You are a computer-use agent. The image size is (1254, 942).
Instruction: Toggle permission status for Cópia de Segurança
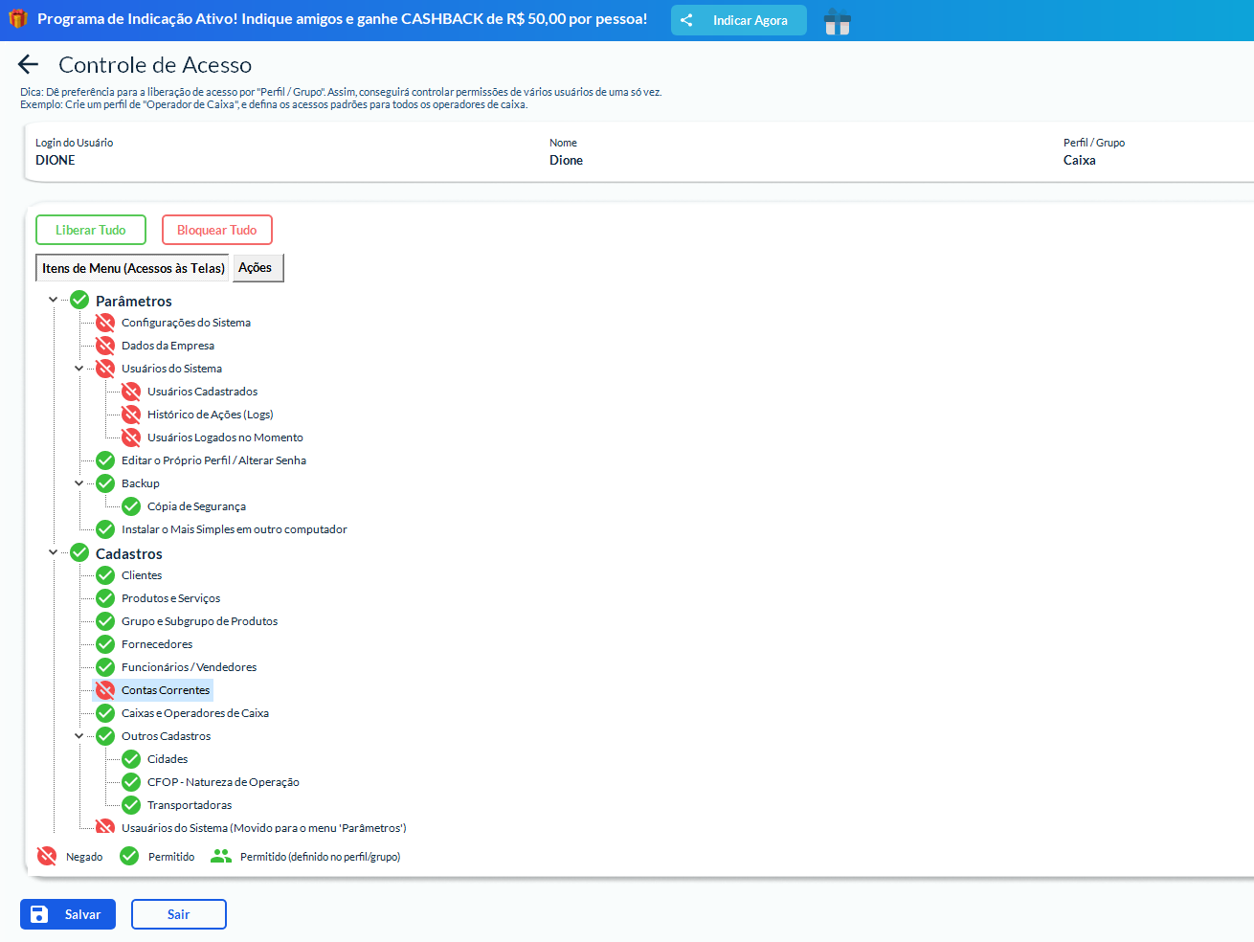[131, 506]
